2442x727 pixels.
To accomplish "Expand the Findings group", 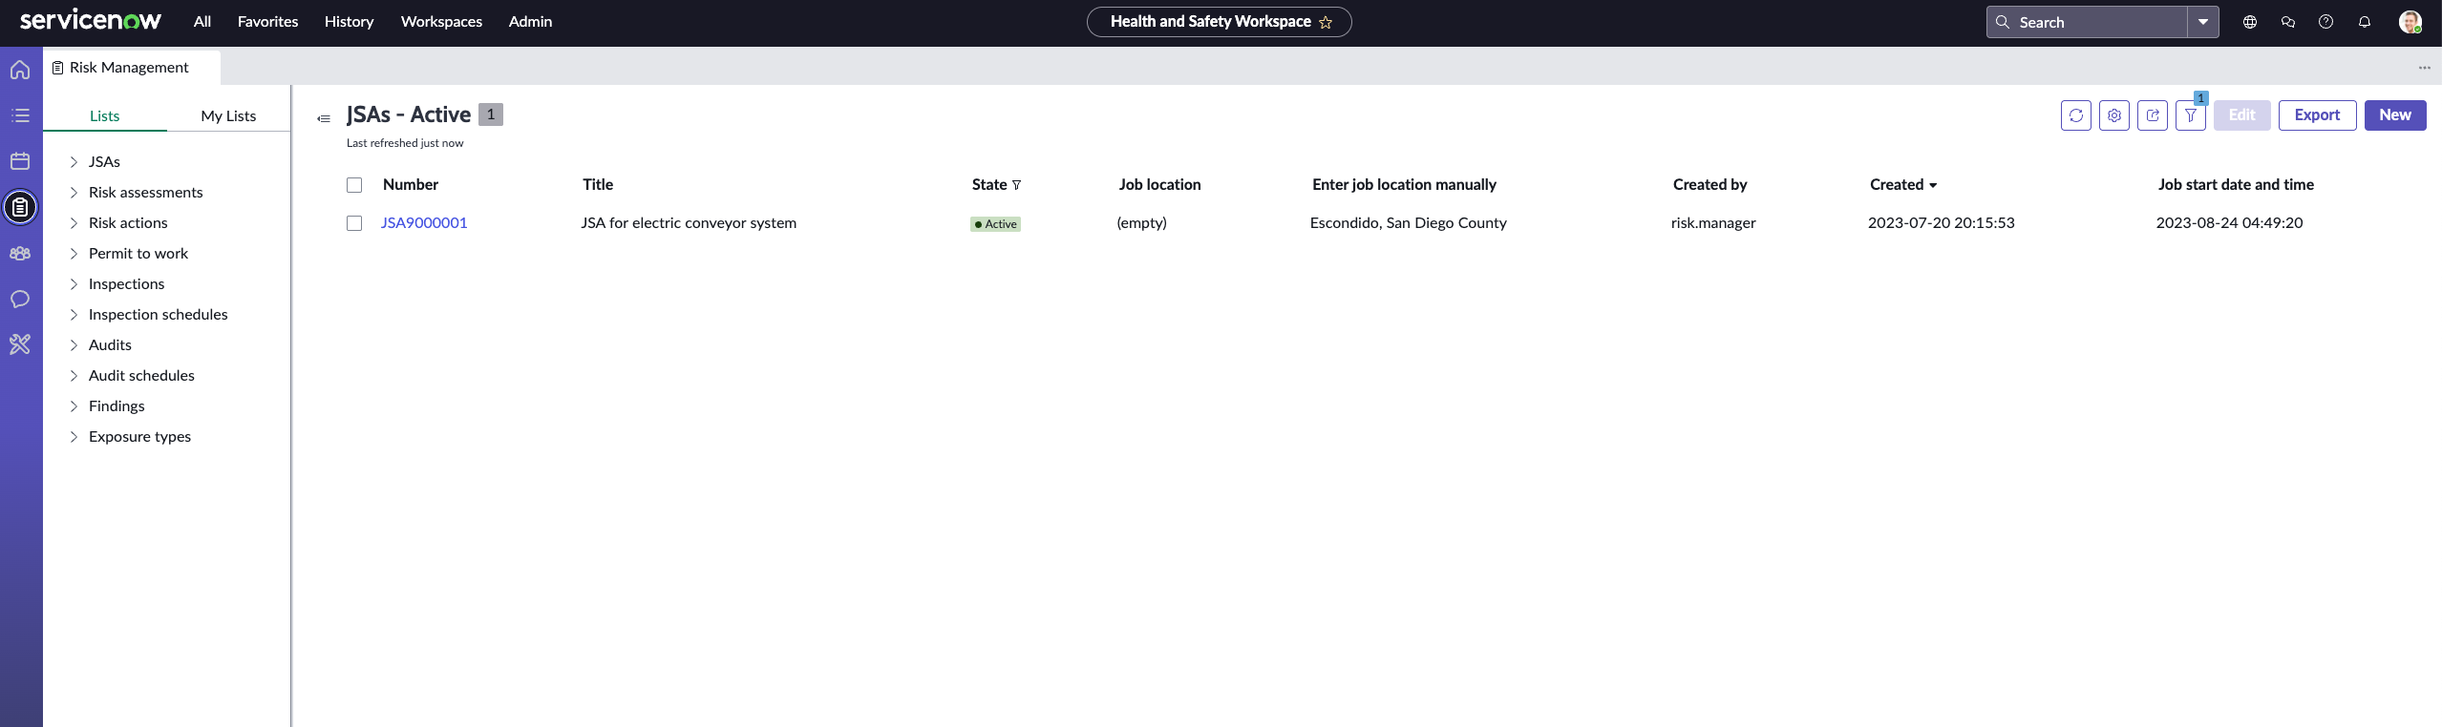I will (74, 406).
